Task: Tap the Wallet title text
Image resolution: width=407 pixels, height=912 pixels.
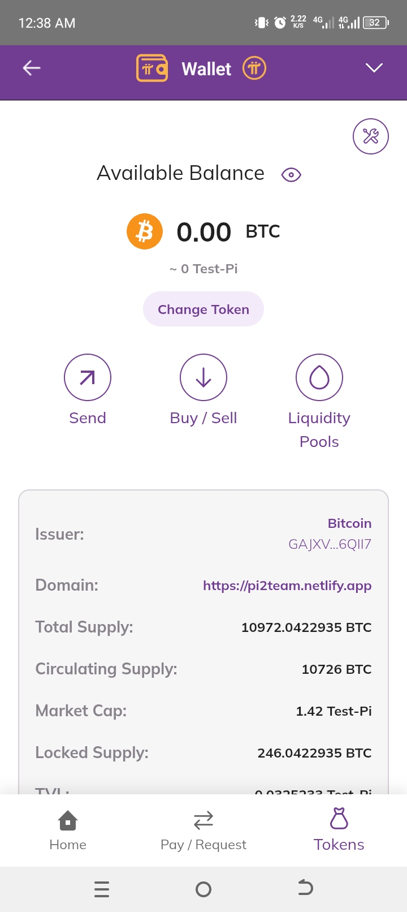Action: [x=206, y=69]
